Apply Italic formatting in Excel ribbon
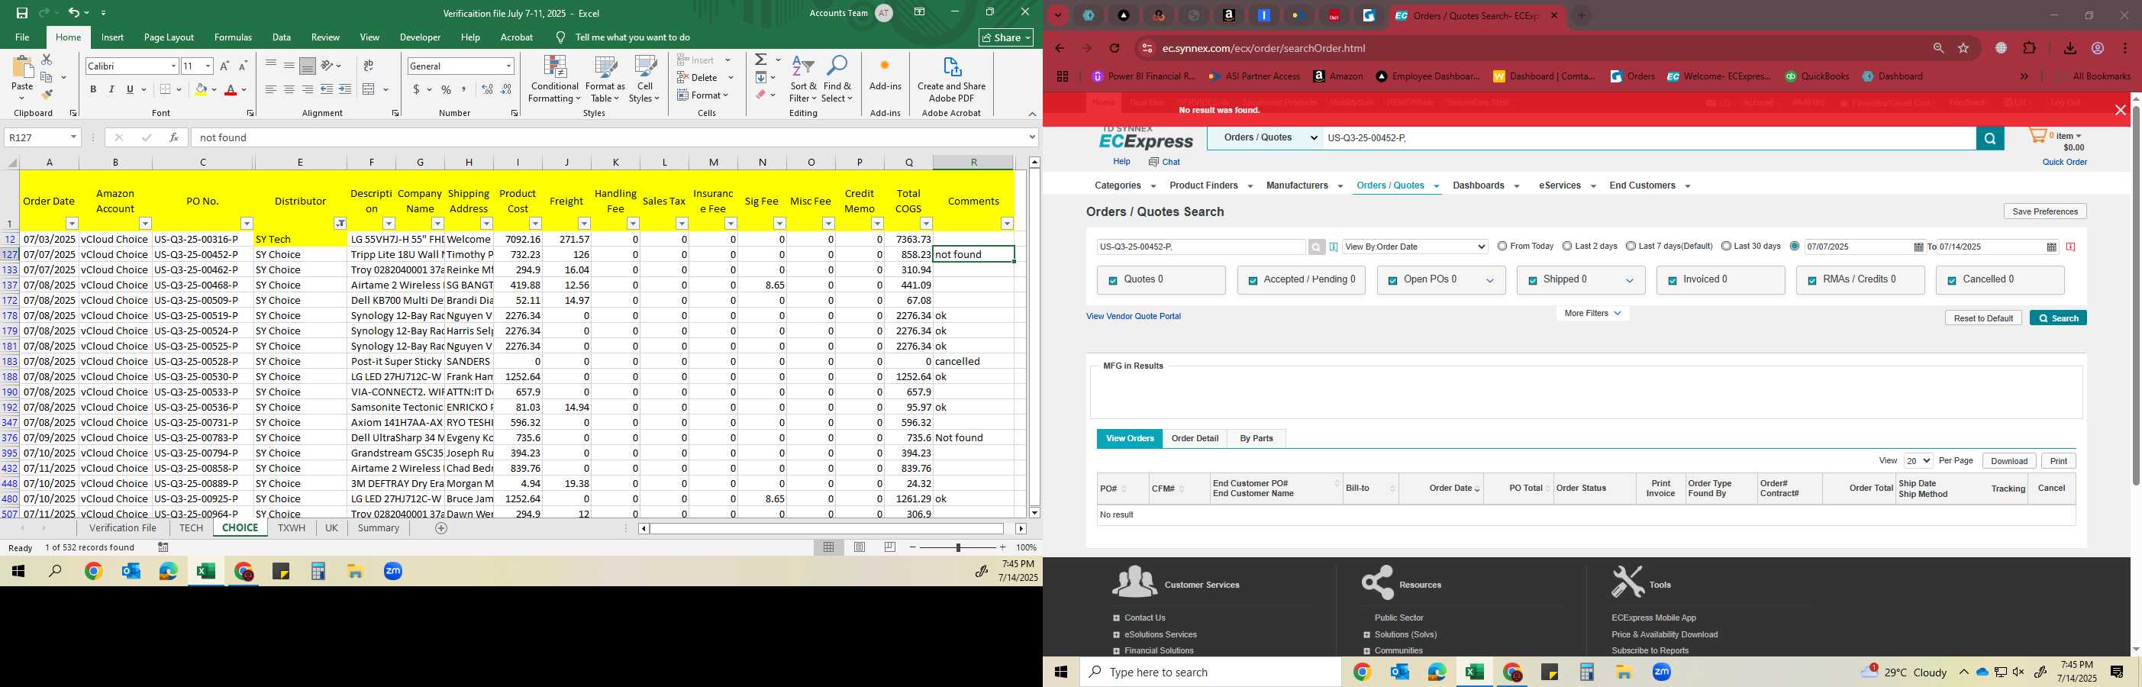Image resolution: width=2142 pixels, height=687 pixels. point(111,90)
